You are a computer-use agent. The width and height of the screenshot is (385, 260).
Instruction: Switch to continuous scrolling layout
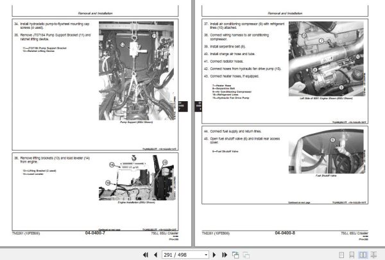coord(352,255)
